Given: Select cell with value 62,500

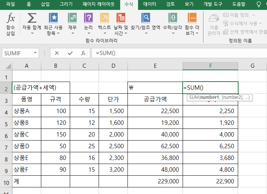Looking at the screenshot, I should point(155,146).
